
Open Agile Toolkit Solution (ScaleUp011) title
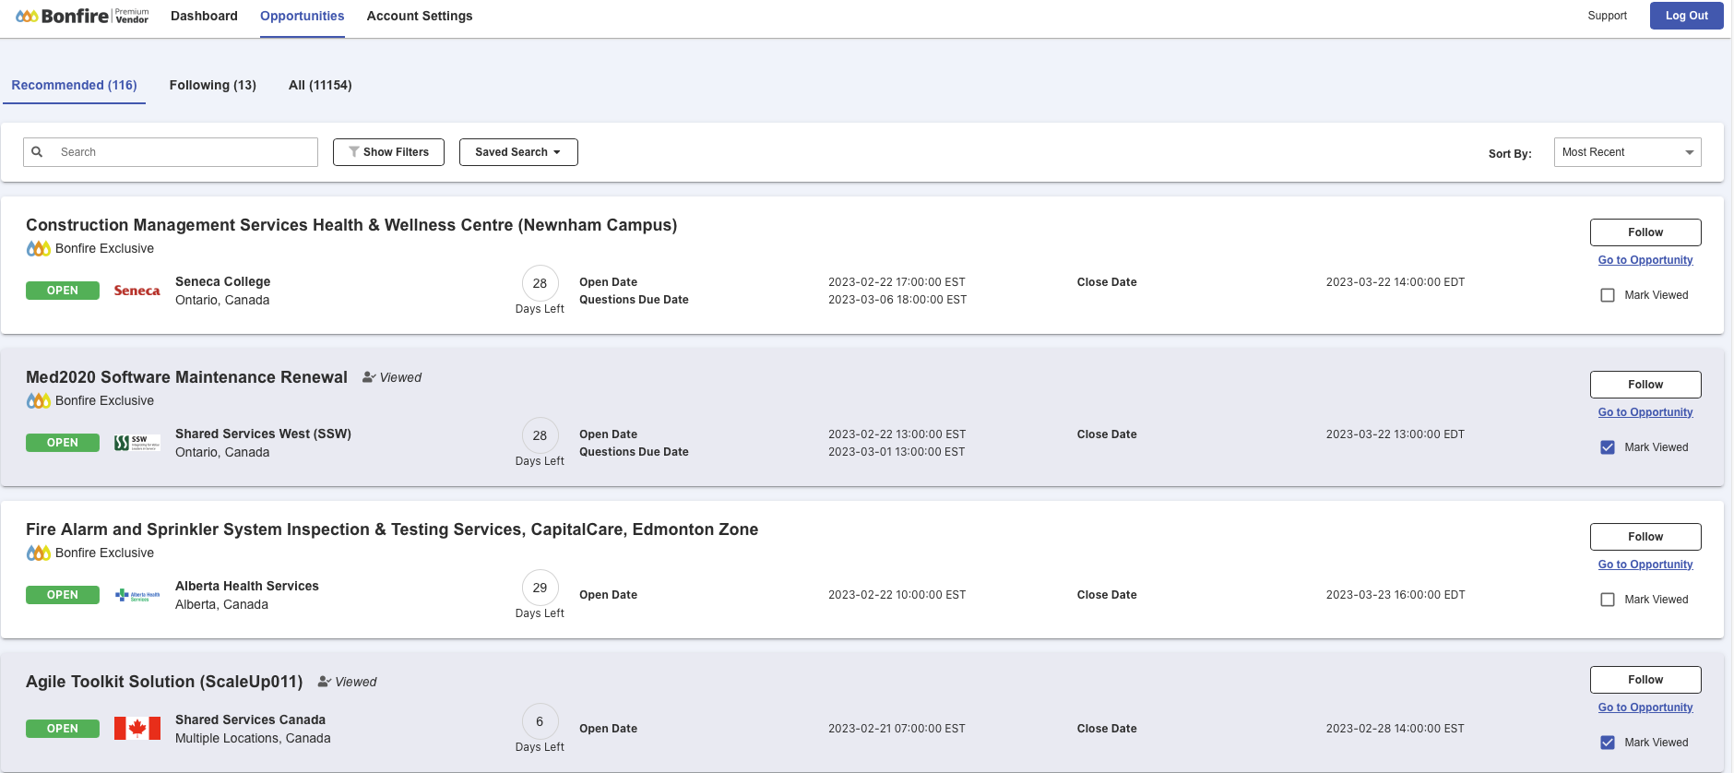pos(164,682)
